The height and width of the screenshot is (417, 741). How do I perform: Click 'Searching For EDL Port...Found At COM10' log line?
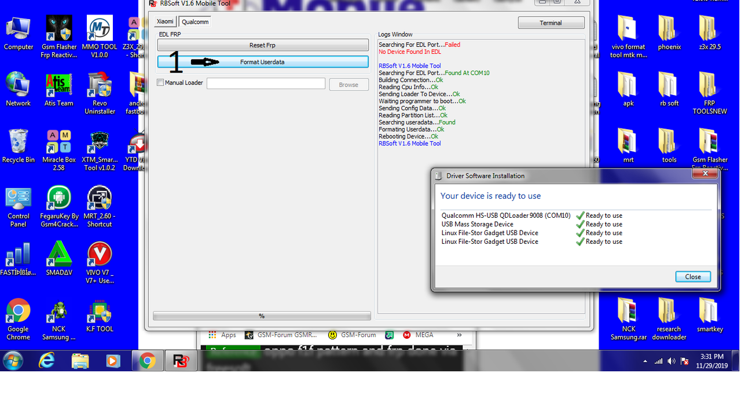434,73
